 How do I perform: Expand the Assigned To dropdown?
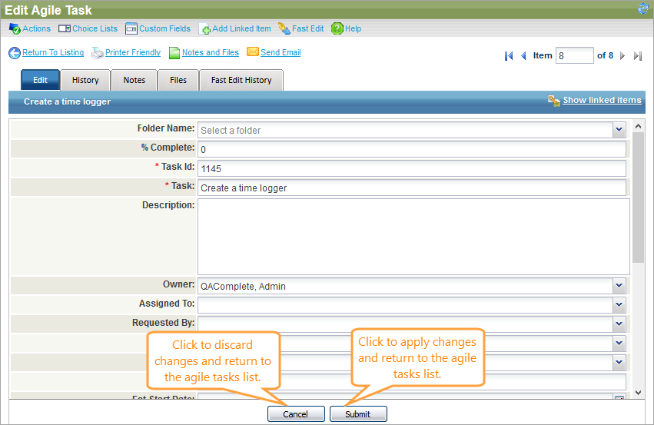619,304
